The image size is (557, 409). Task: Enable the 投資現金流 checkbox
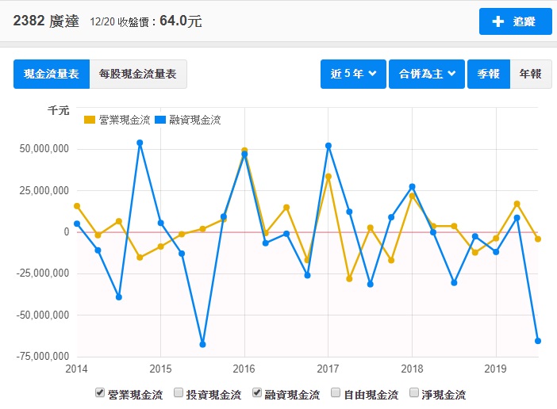[x=179, y=392]
